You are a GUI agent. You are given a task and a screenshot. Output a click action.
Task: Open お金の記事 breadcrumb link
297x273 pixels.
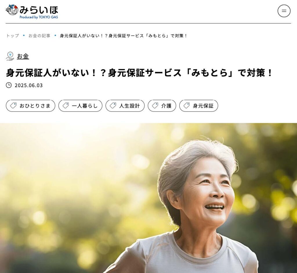coord(39,36)
